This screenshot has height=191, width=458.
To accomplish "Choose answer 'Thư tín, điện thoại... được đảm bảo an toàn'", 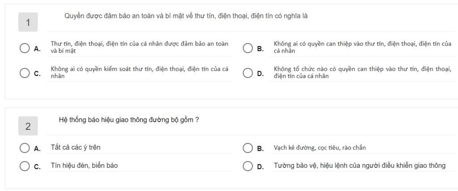I will click(x=140, y=47).
